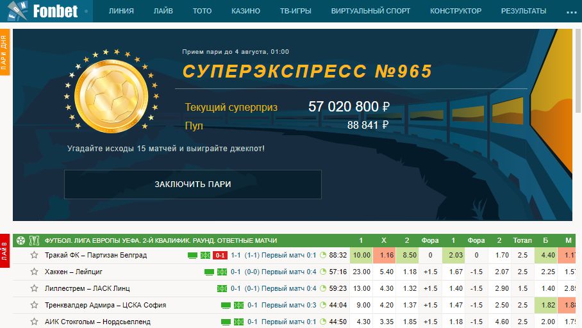The image size is (582, 328).
Task: Open Тренквалдер Адмира – ЦСКА София match
Action: 105,305
